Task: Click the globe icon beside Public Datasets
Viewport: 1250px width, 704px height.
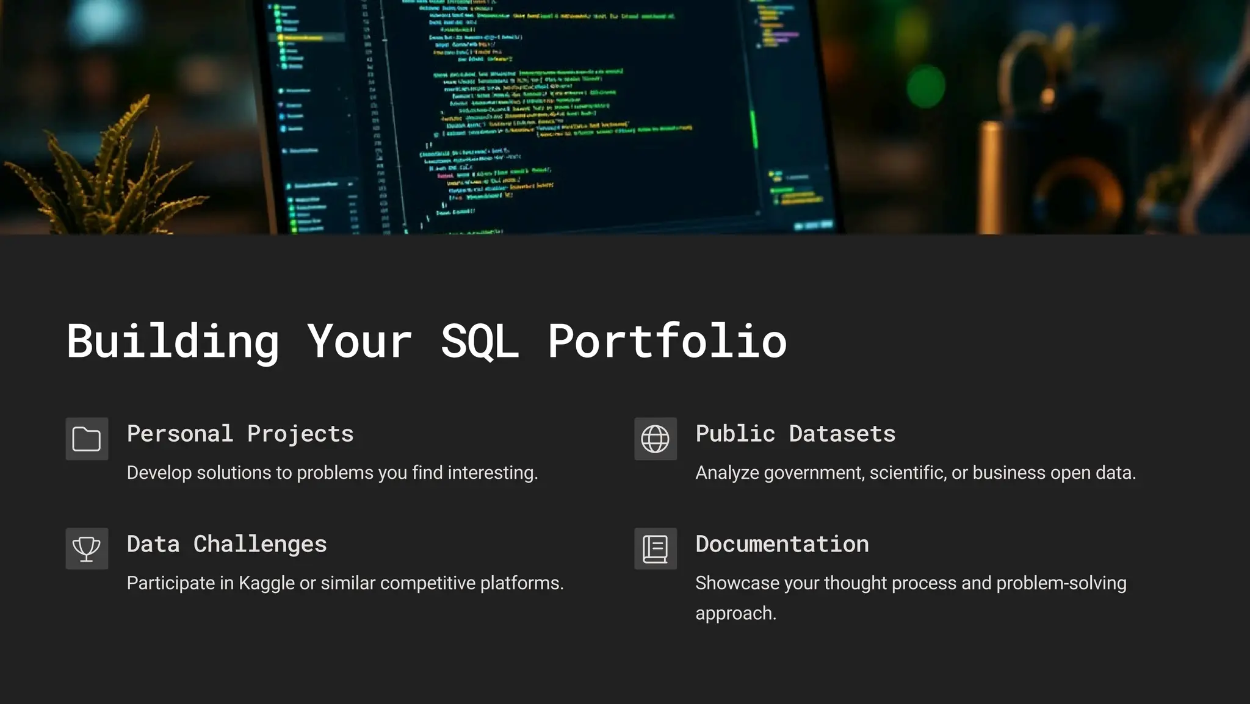Action: pos(656,439)
